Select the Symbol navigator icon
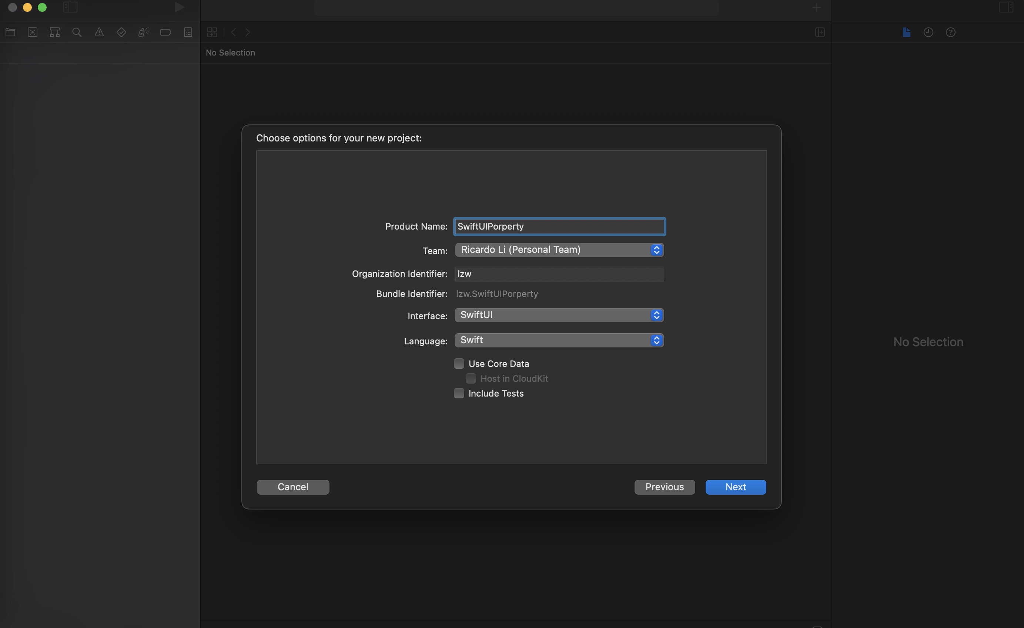Image resolution: width=1024 pixels, height=628 pixels. 54,32
